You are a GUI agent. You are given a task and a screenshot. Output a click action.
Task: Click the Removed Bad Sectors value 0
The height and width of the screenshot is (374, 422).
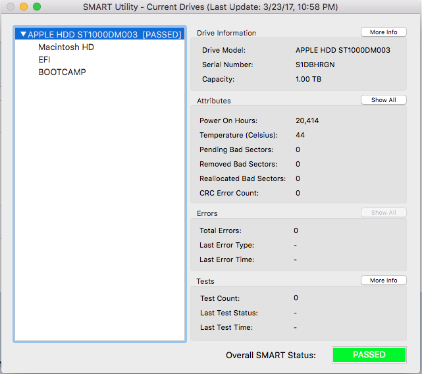pyautogui.click(x=298, y=164)
